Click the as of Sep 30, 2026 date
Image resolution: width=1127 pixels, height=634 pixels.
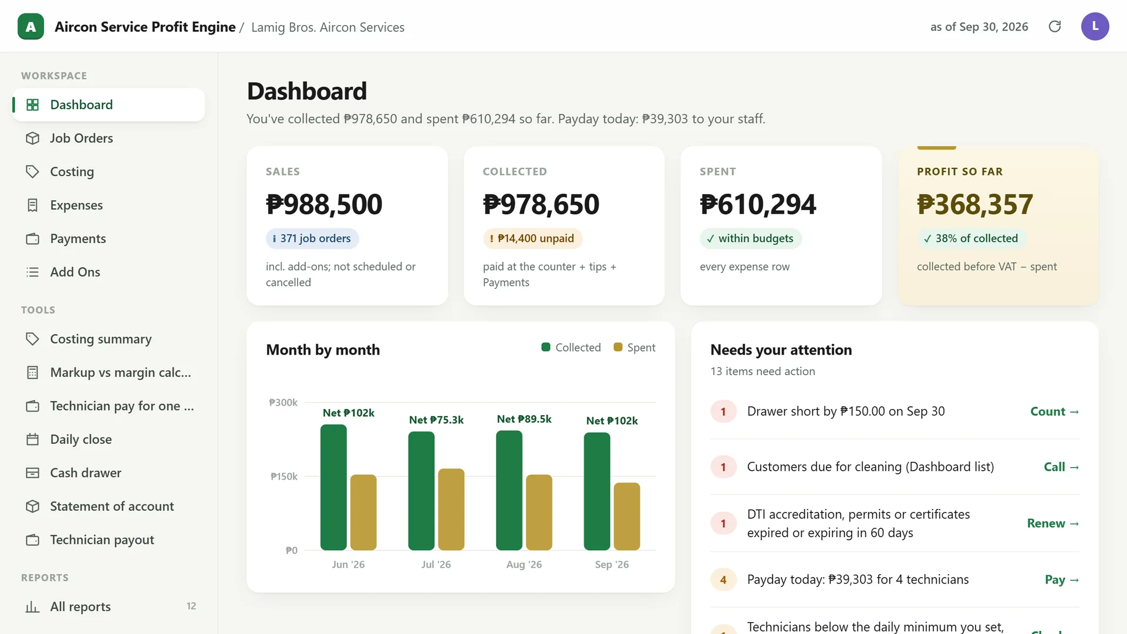pos(979,26)
